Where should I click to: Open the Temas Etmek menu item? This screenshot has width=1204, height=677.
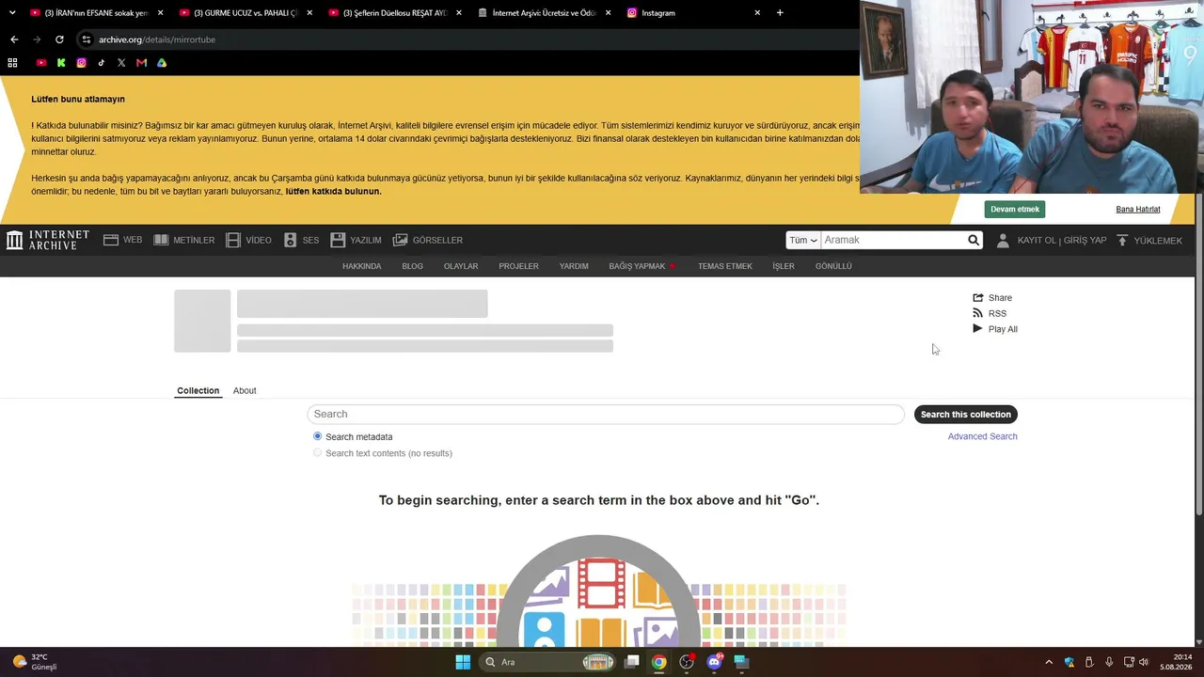click(725, 266)
